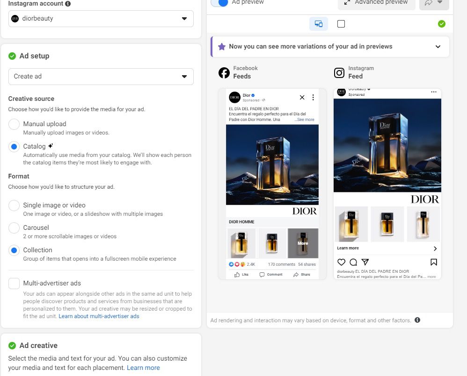Viewport: 467px width, 376px height.
Task: Click Like in Facebook ad preview
Action: (x=241, y=275)
